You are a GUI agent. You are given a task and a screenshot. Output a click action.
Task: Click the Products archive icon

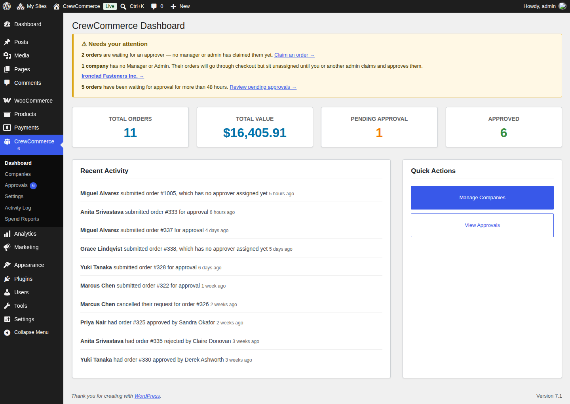(x=7, y=114)
